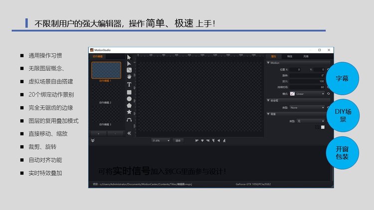Switch to the 特效 tab
Screen dimensions: 374x210
click(x=290, y=57)
